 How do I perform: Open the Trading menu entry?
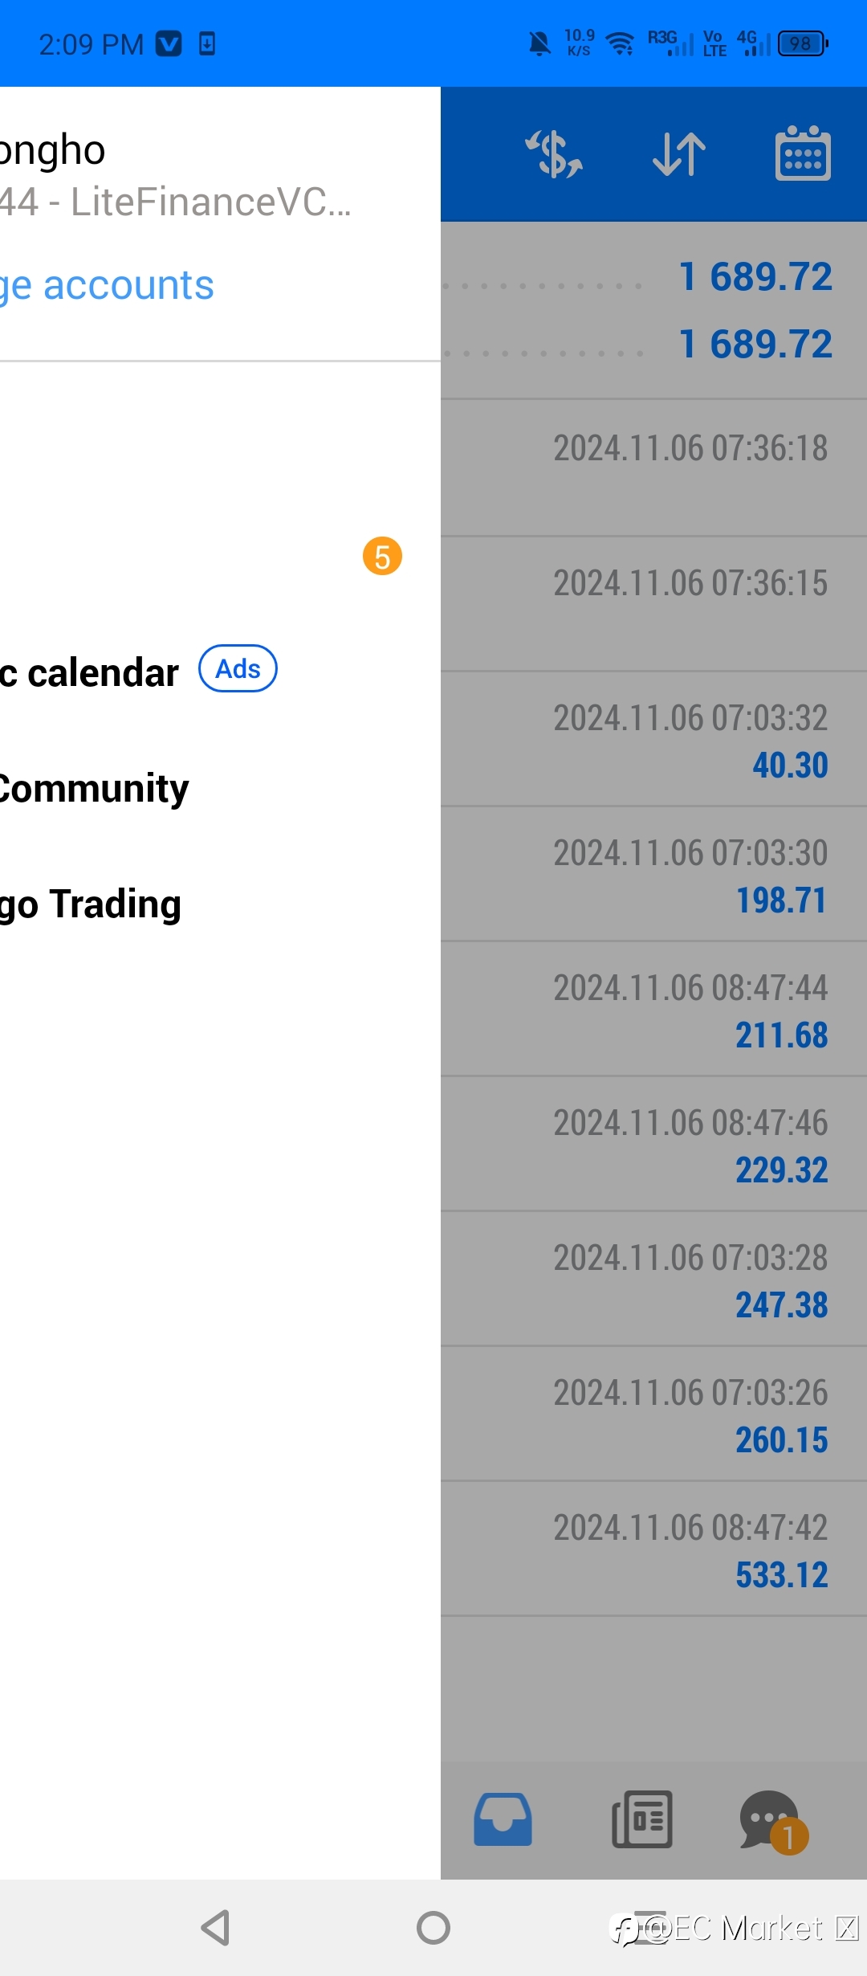pyautogui.click(x=90, y=904)
